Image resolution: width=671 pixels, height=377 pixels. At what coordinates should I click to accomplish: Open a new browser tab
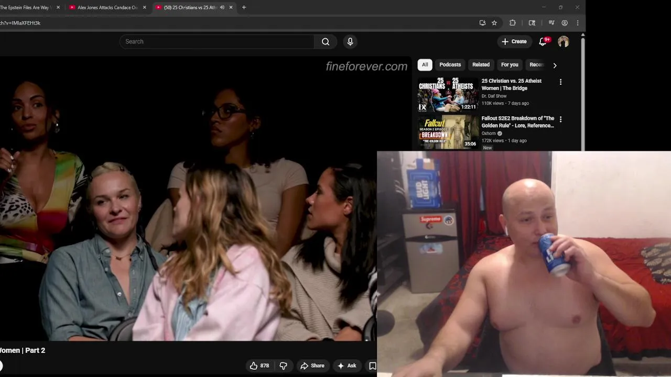[244, 7]
